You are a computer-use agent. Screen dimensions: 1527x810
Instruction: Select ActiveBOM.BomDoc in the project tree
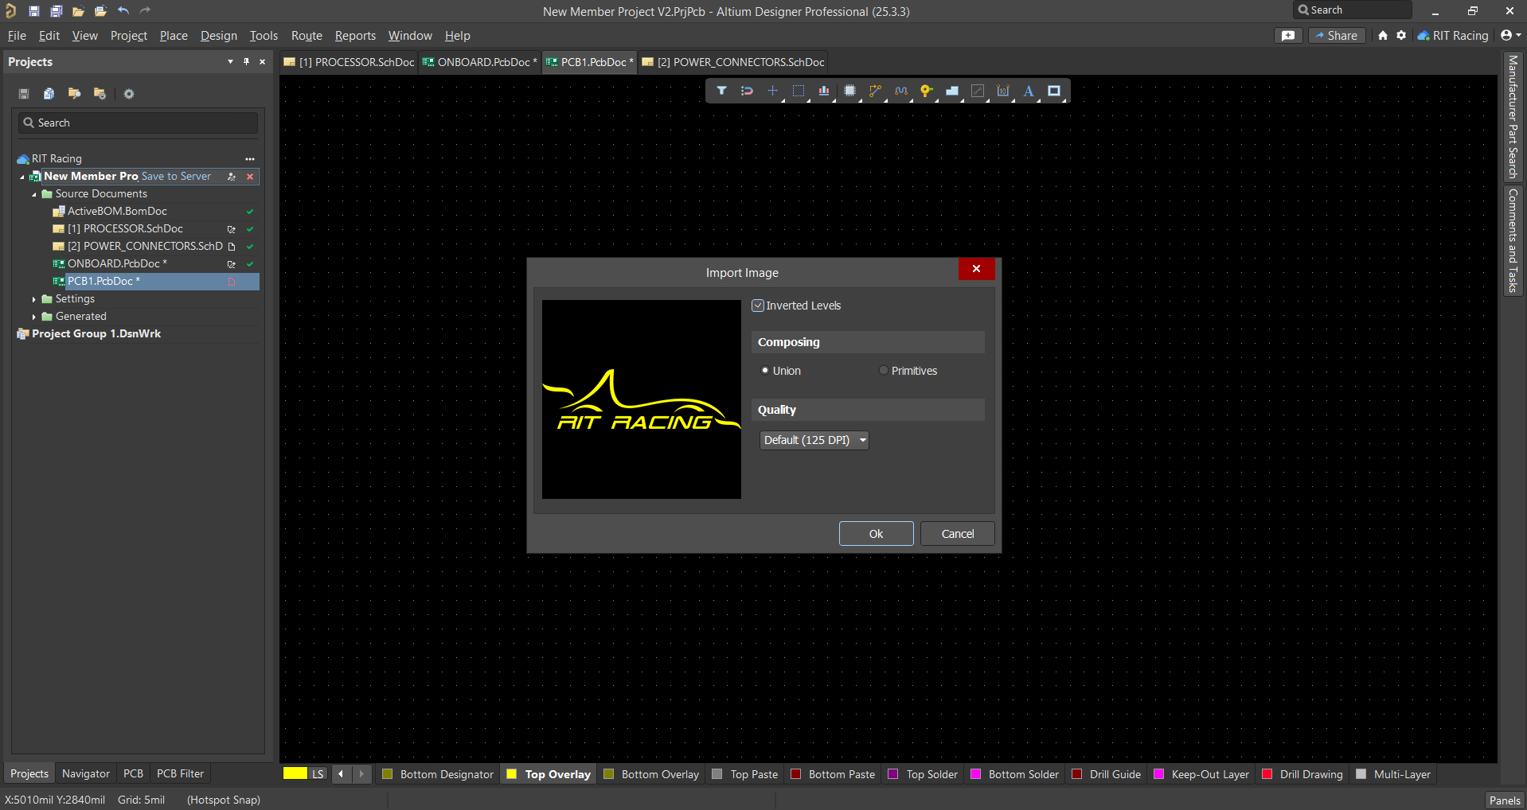[117, 212]
